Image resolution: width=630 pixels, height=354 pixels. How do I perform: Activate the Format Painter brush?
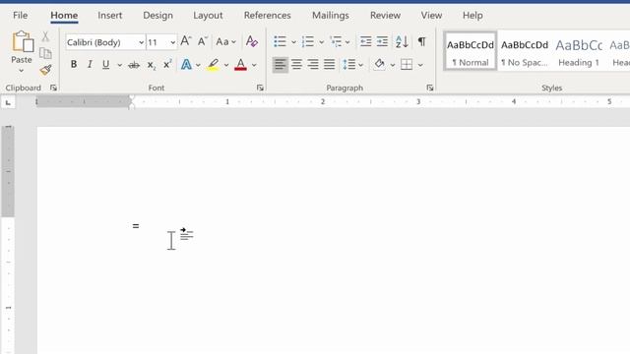45,70
